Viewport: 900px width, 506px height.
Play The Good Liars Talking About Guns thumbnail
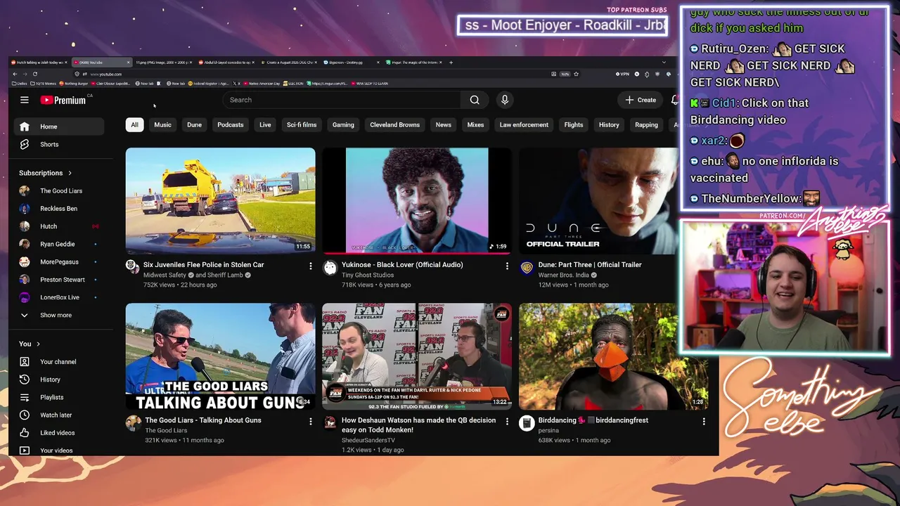point(221,356)
